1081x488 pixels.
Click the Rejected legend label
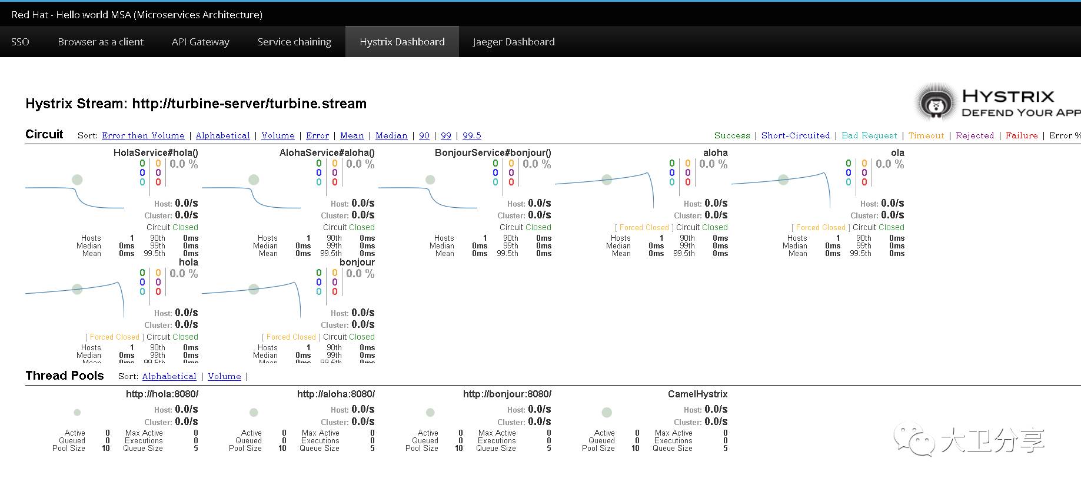click(x=974, y=135)
